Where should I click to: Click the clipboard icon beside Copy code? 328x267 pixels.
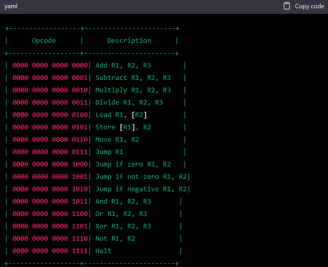coord(287,6)
